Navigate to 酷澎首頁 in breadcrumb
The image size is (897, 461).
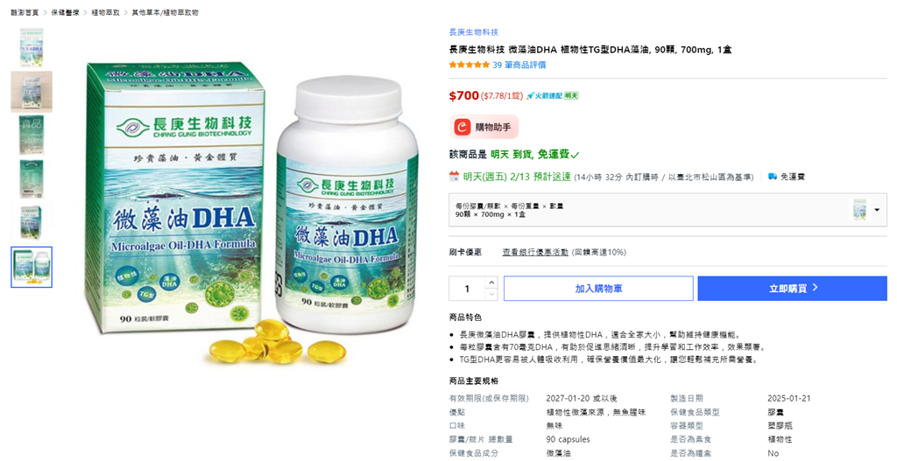(25, 12)
